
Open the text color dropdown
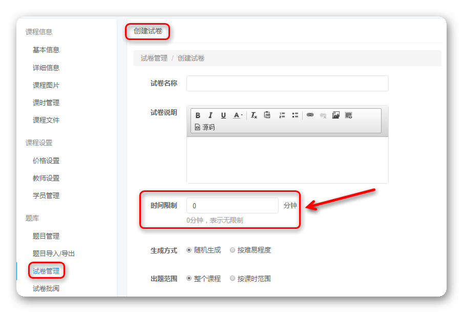pos(238,115)
